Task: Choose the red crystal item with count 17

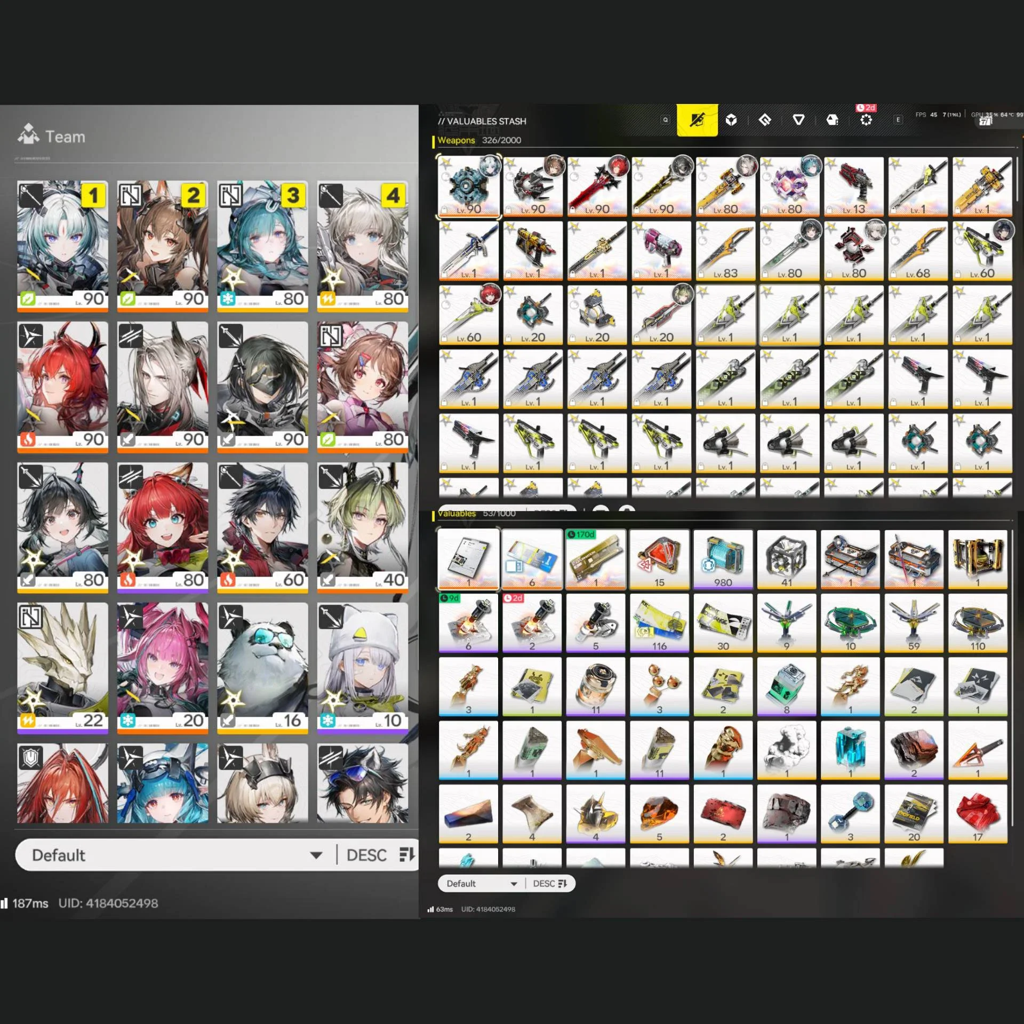Action: [978, 813]
